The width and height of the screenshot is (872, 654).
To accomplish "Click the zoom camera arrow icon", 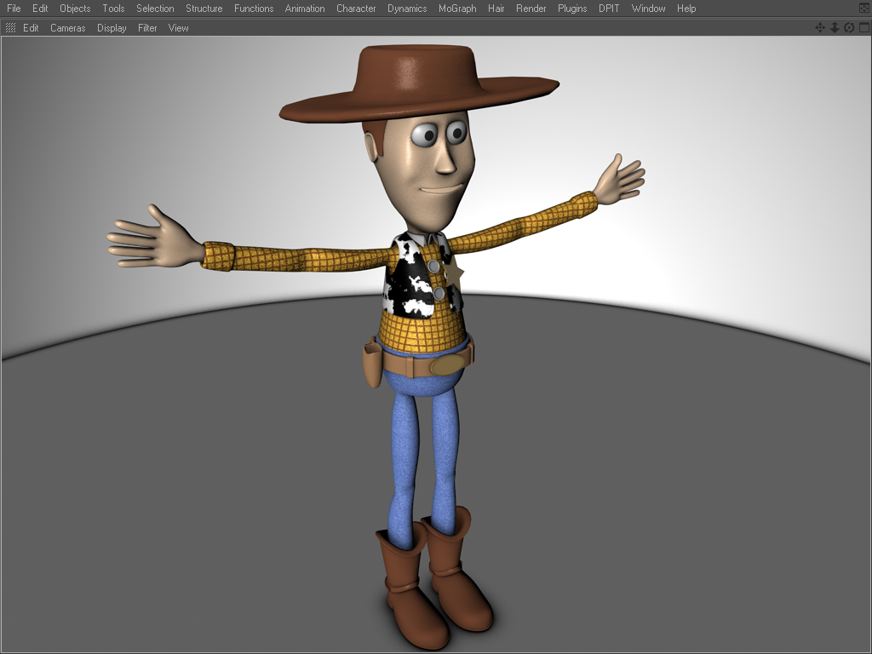I will click(835, 28).
